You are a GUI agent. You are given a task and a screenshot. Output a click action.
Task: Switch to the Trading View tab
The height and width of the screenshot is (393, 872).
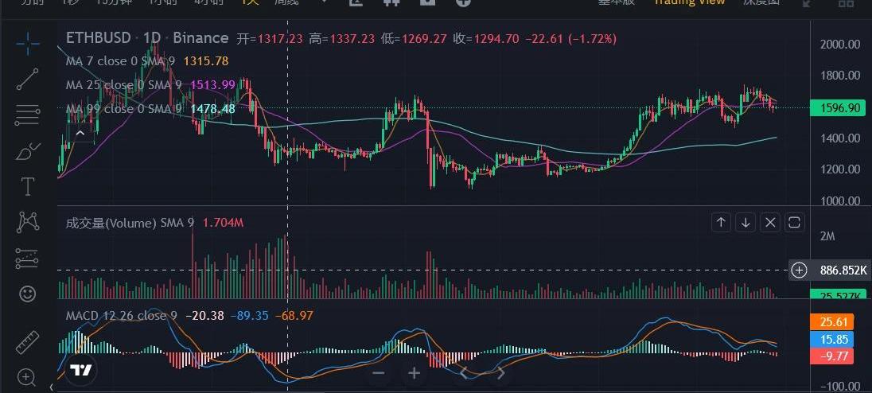coord(689,2)
